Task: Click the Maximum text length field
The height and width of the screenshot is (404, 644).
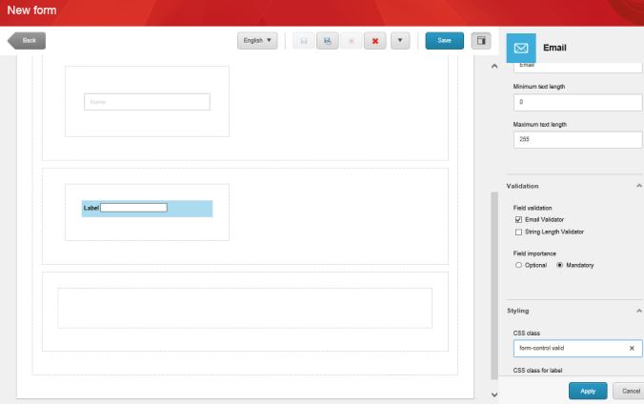Action: tap(577, 139)
